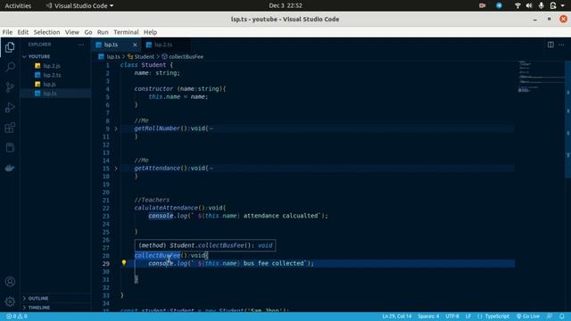The height and width of the screenshot is (321, 571).
Task: Click the screen recording indicator icon
Action: point(482,5)
